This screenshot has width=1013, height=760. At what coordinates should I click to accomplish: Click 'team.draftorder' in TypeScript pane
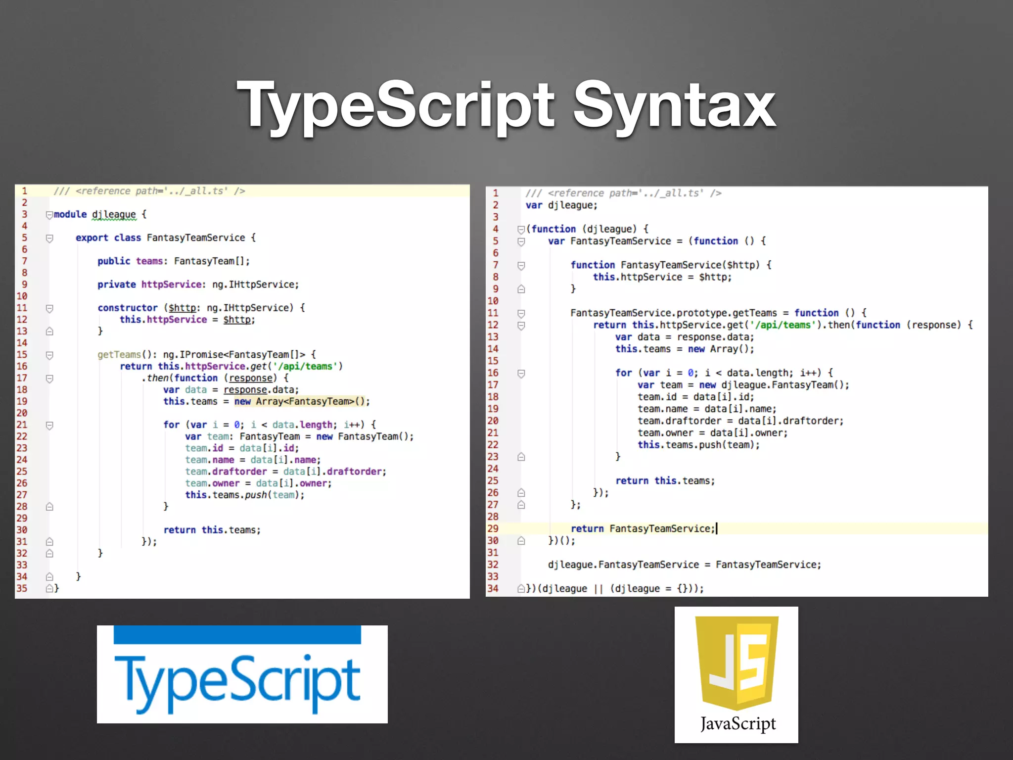[x=226, y=472]
